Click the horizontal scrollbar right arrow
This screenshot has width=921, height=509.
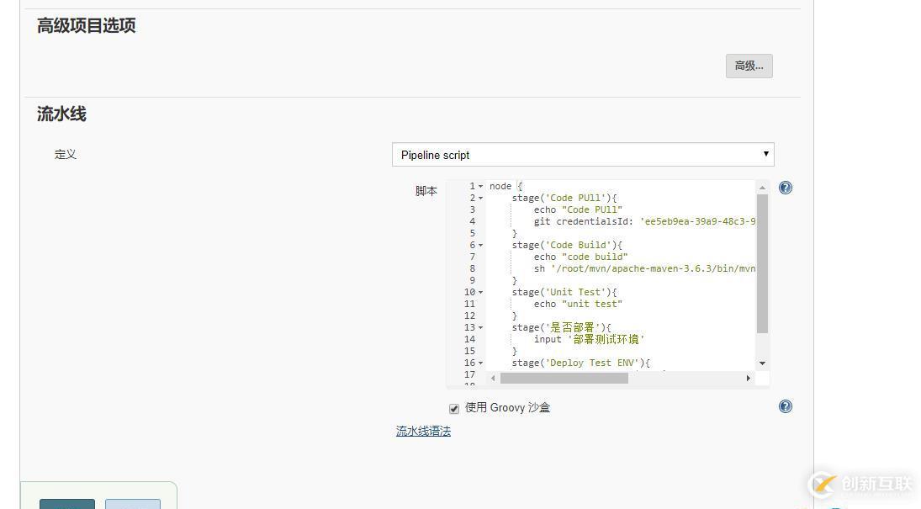click(x=749, y=379)
